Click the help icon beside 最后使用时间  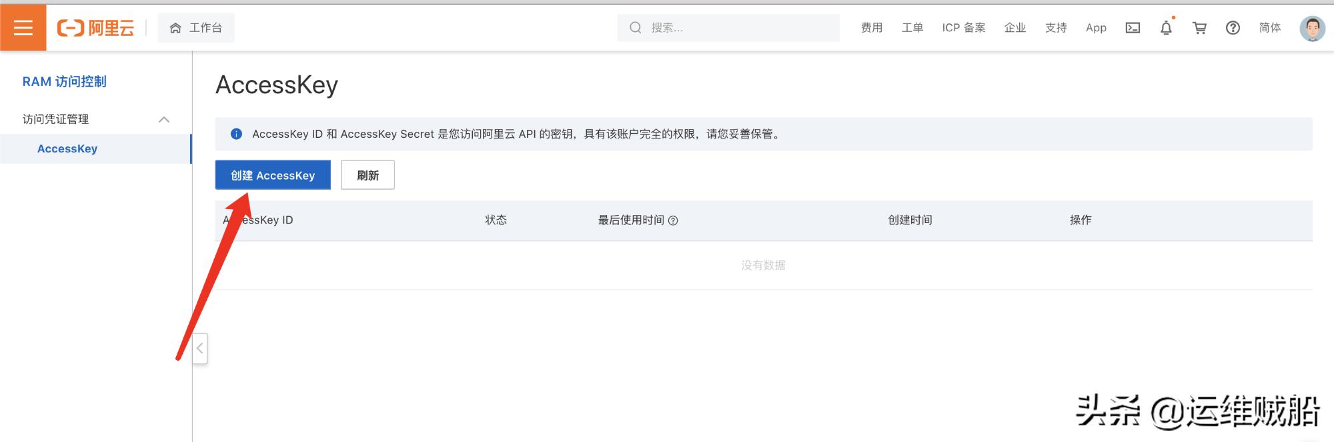(673, 220)
